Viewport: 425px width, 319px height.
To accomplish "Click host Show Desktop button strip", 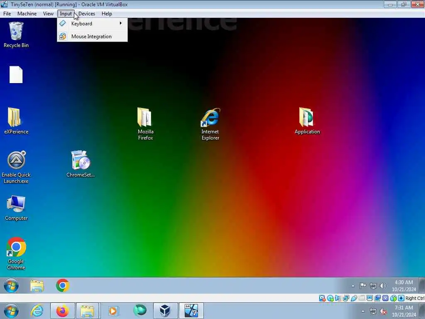I will coord(422,311).
